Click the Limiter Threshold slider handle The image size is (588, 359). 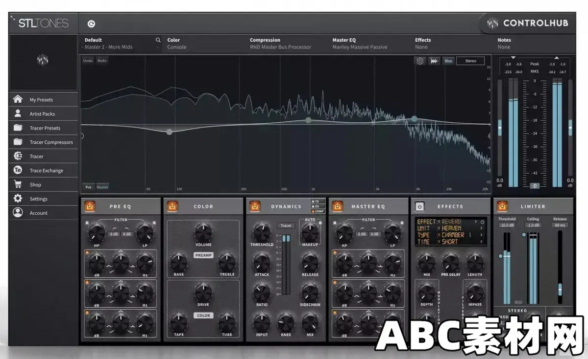tap(500, 256)
